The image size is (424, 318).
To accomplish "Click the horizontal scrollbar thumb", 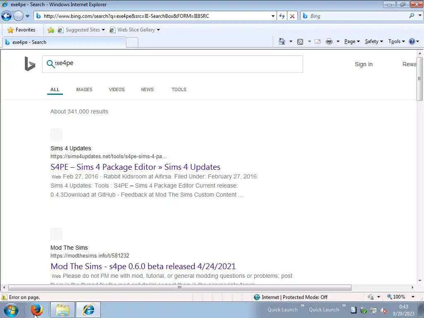I will point(180,287).
